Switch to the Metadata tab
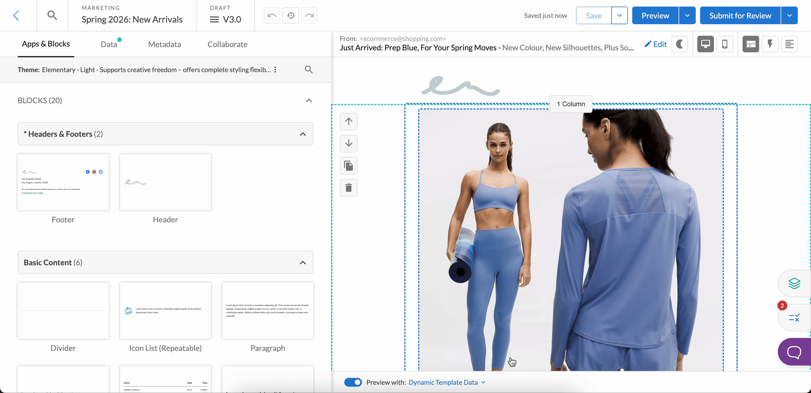This screenshot has width=811, height=393. [164, 44]
